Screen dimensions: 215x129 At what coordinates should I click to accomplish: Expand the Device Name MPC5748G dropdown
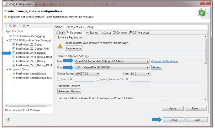pyautogui.click(x=98, y=73)
